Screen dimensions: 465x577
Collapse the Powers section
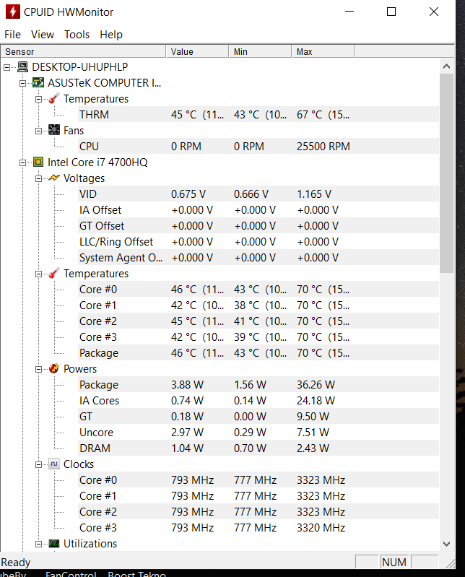(x=39, y=369)
